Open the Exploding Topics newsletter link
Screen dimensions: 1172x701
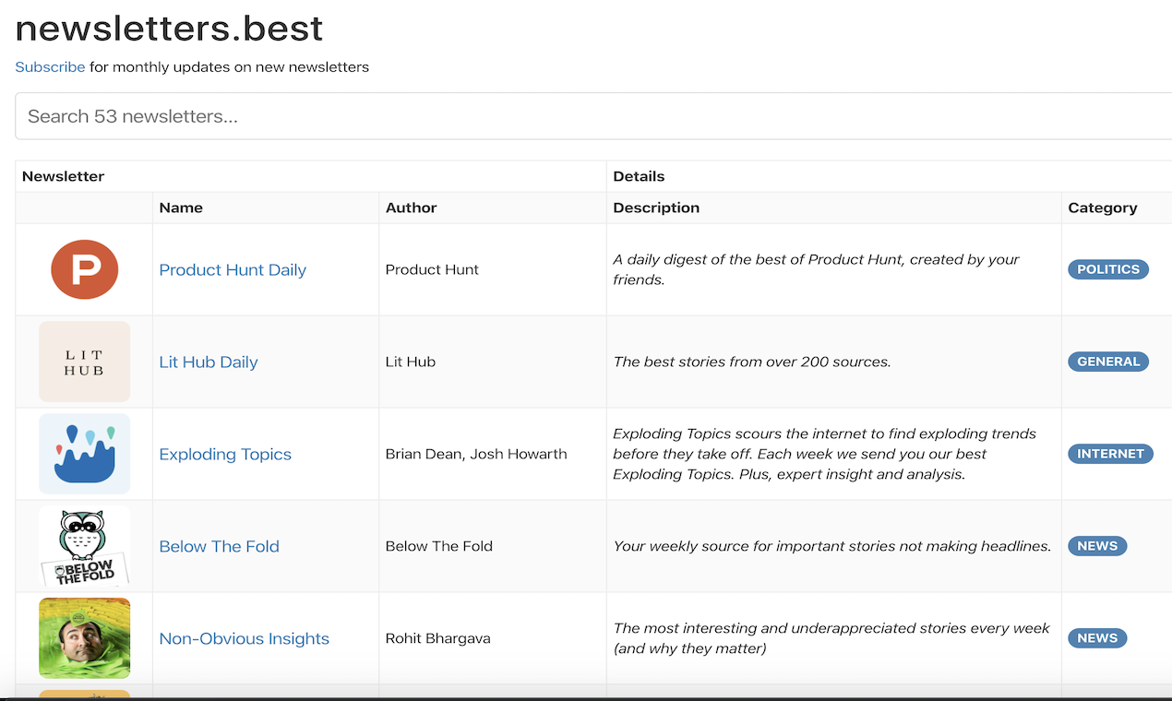pos(225,454)
